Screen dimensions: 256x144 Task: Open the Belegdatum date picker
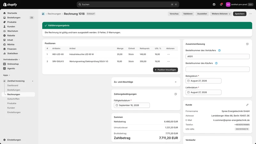click(204, 81)
